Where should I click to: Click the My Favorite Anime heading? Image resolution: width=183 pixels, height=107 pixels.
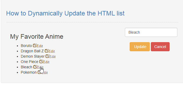pyautogui.click(x=37, y=37)
